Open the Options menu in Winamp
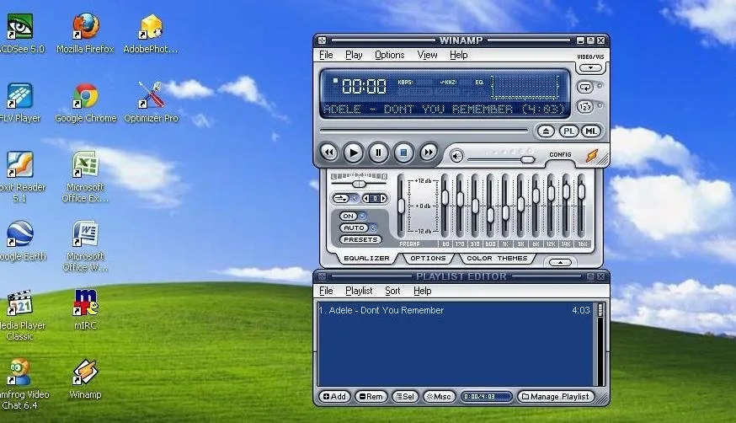The height and width of the screenshot is (423, 736). click(x=390, y=55)
